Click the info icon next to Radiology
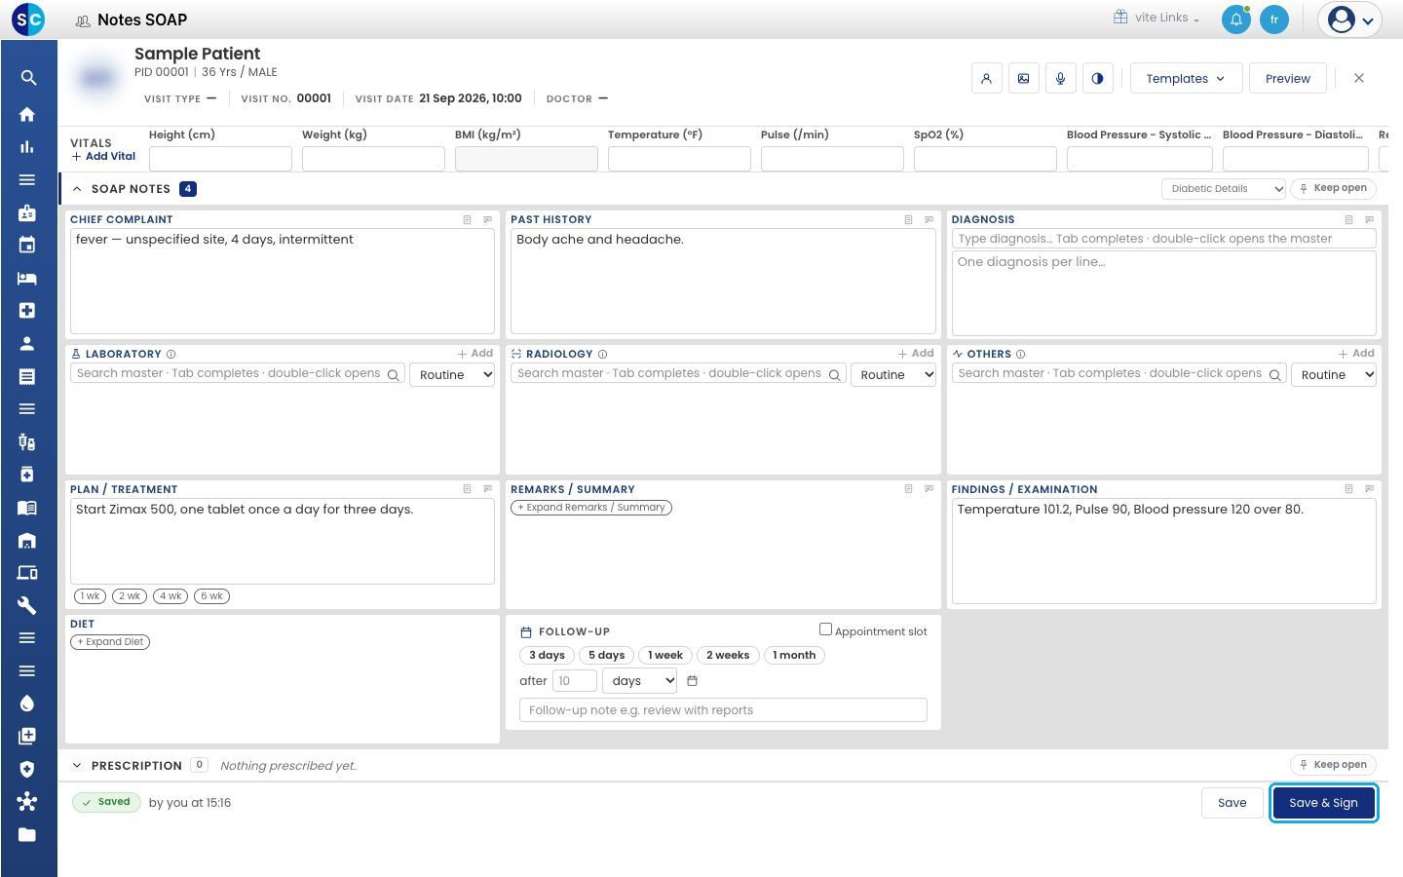Screen dimensions: 1403x877 tap(602, 355)
